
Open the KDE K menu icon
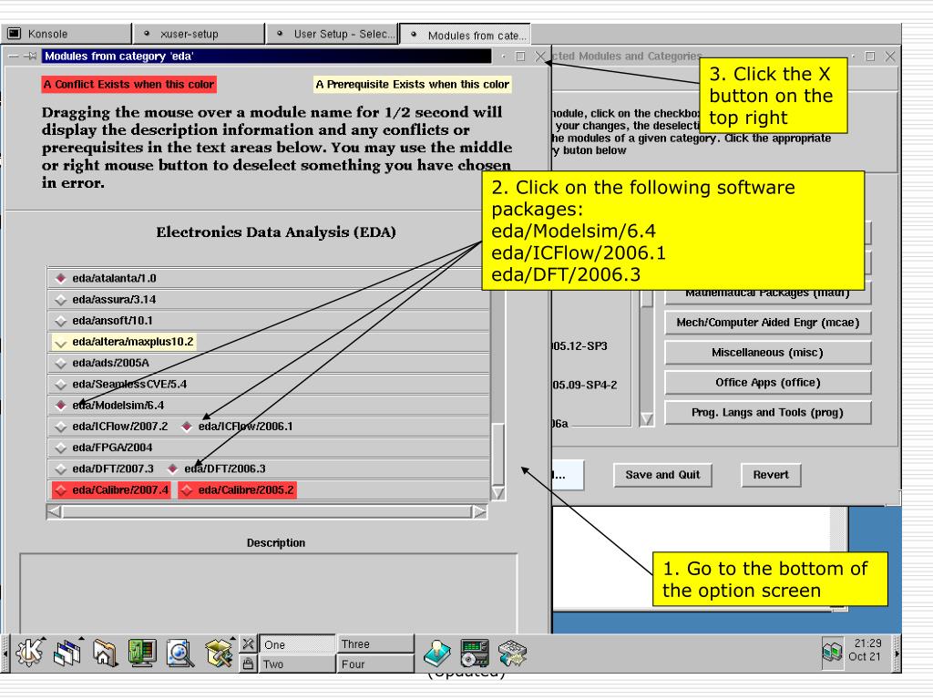tap(29, 653)
